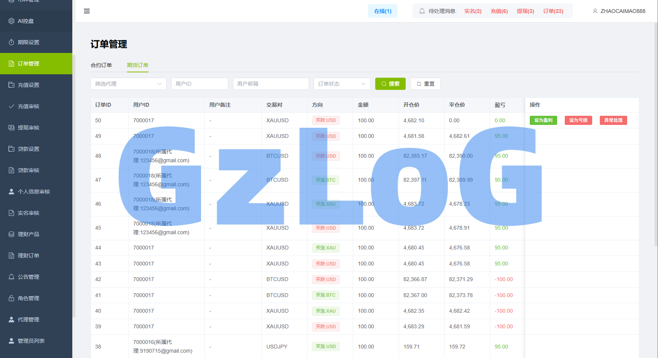Click the notification bell icon
The image size is (658, 358).
pos(422,11)
